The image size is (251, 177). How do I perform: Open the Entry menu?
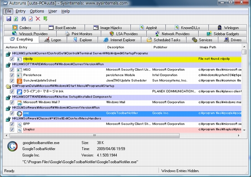pyautogui.click(x=20, y=11)
